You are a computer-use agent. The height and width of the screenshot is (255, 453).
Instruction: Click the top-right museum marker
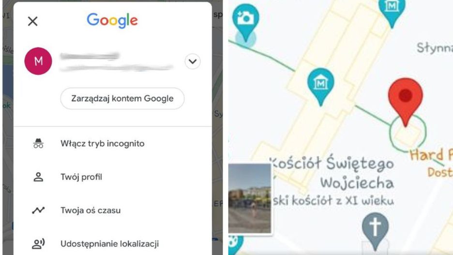[x=392, y=12]
